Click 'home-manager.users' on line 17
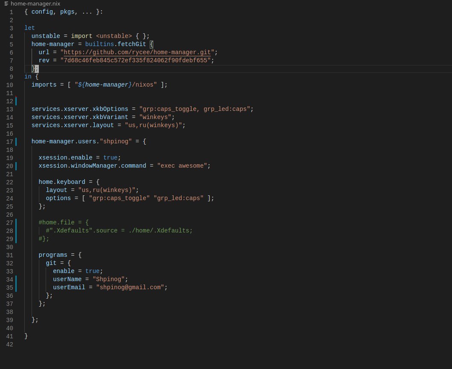This screenshot has width=452, height=369. coord(64,142)
